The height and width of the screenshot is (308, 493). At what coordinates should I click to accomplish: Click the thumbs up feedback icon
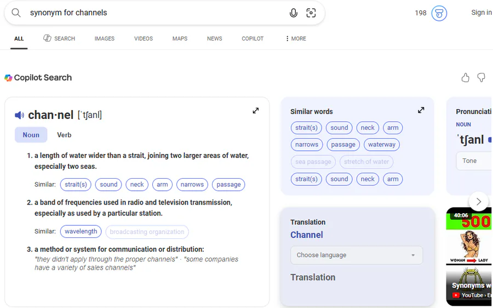(465, 78)
